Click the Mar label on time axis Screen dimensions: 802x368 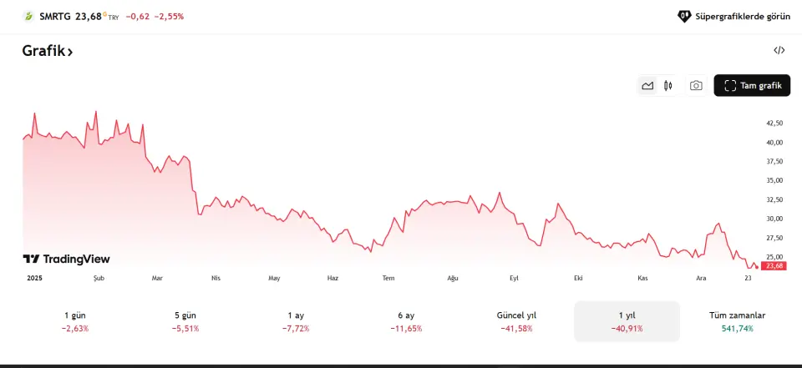[157, 277]
